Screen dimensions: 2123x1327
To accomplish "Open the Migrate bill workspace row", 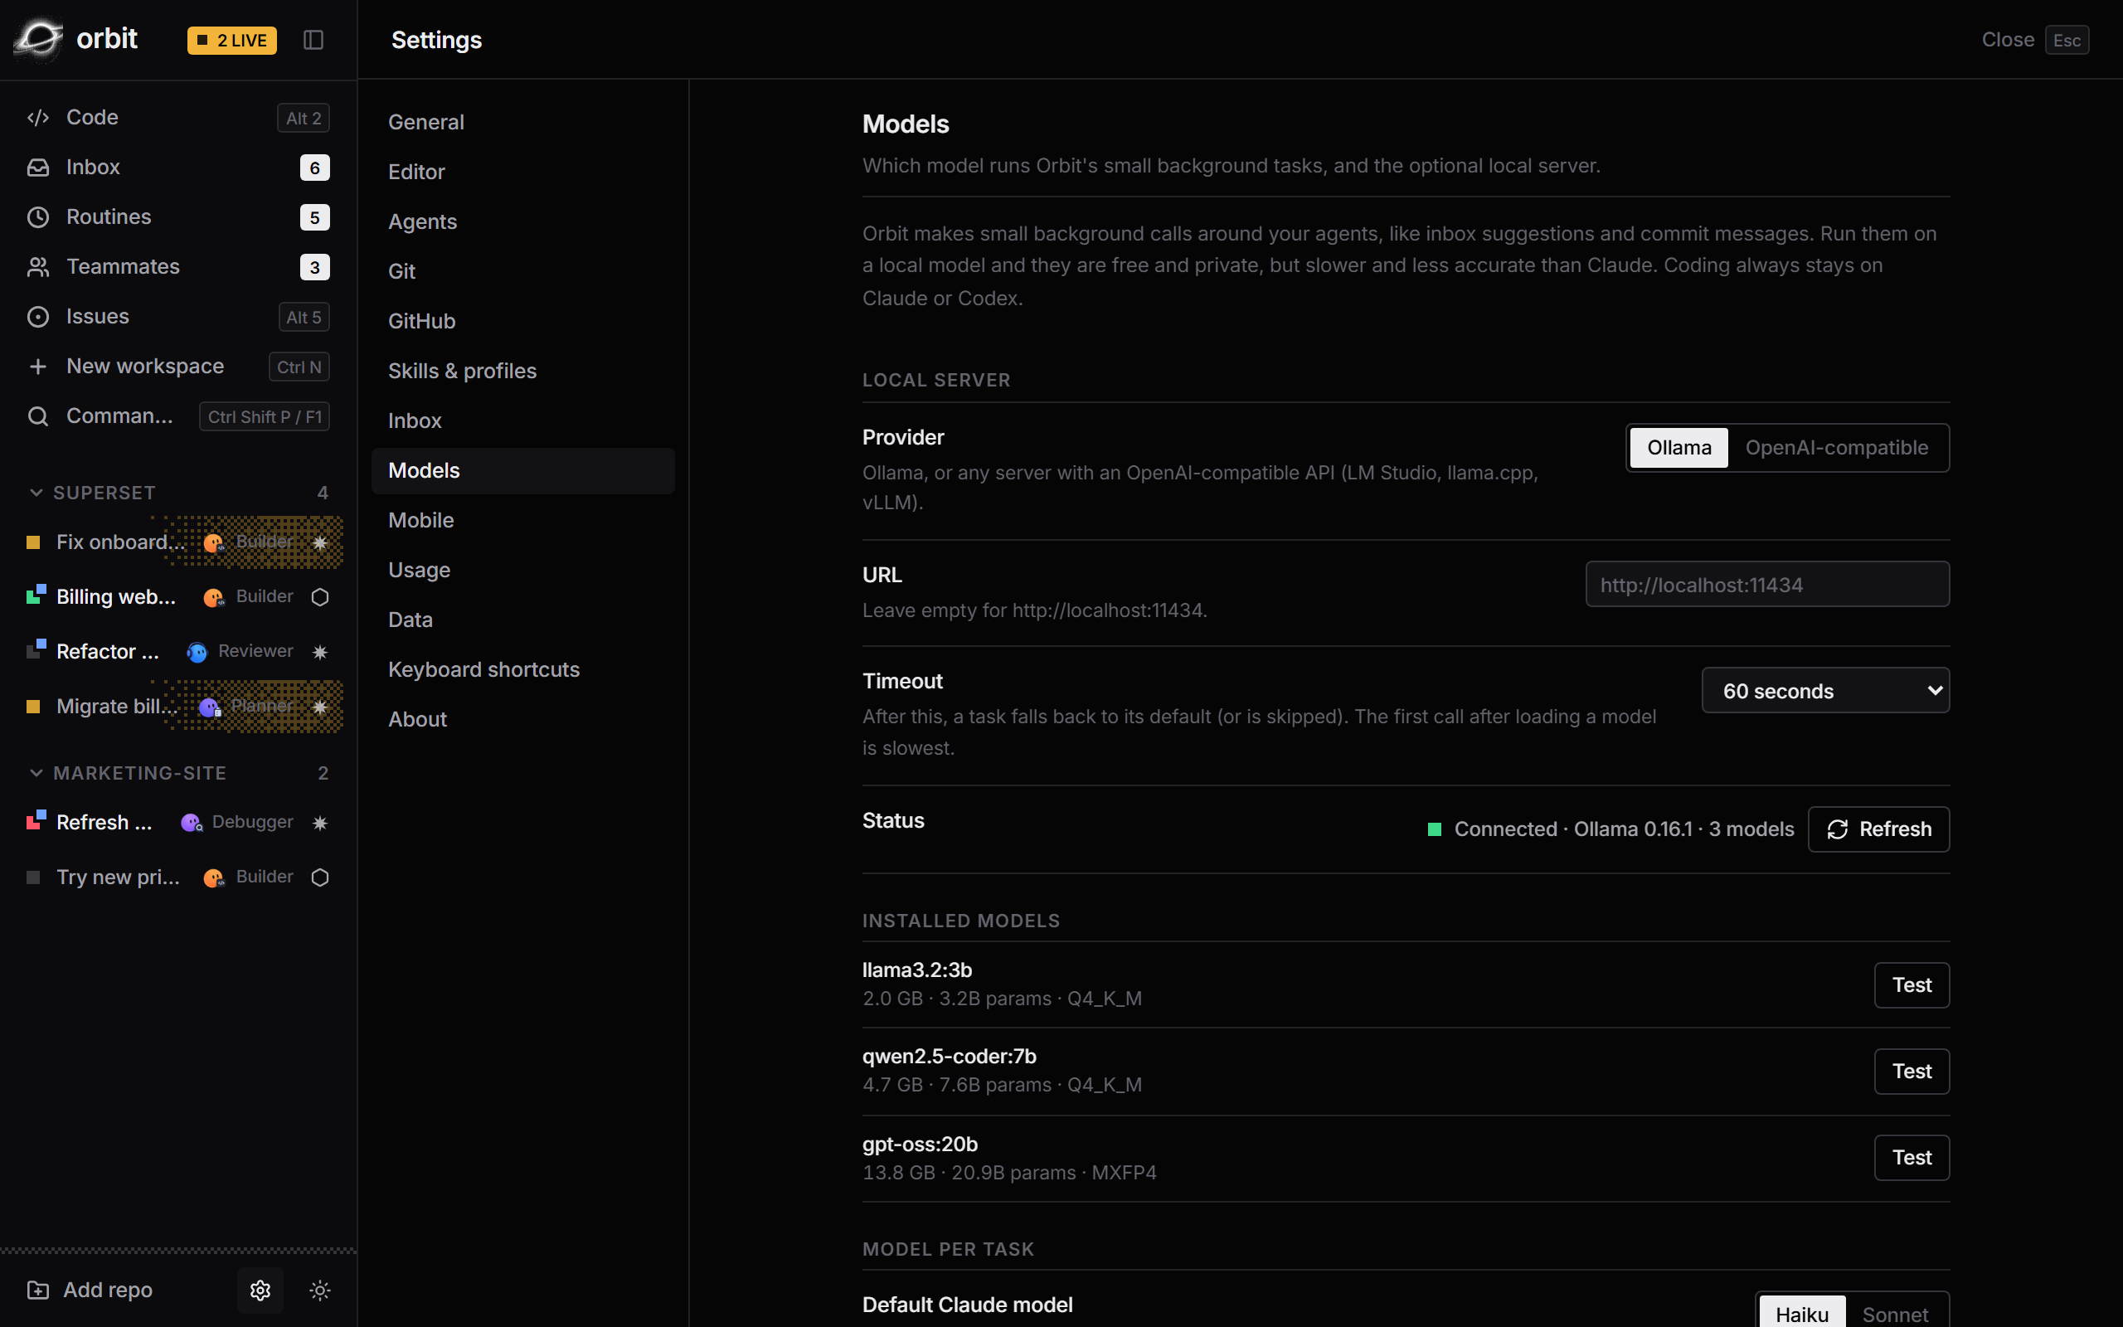I will point(179,707).
